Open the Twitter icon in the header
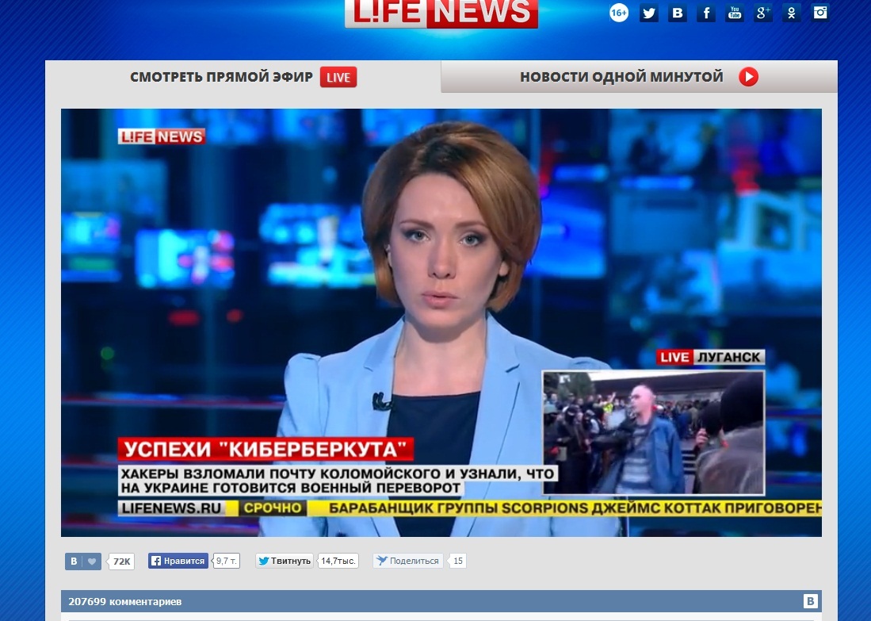The width and height of the screenshot is (871, 621). point(648,13)
